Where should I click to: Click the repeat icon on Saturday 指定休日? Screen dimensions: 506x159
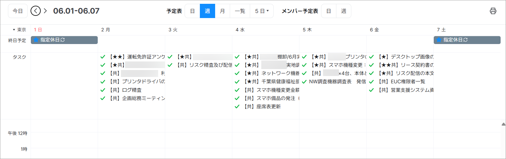pyautogui.click(x=466, y=40)
